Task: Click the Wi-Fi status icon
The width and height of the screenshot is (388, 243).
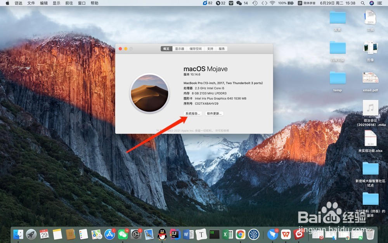Action: coord(272,3)
